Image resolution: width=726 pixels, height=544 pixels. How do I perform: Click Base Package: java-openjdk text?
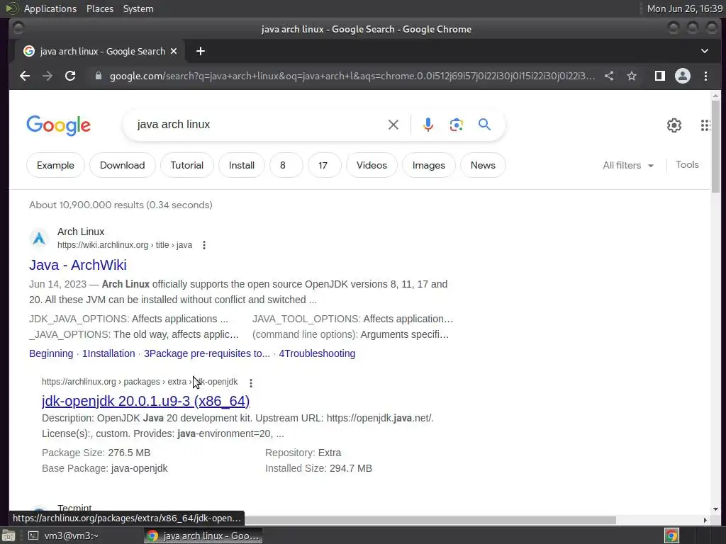click(x=105, y=468)
